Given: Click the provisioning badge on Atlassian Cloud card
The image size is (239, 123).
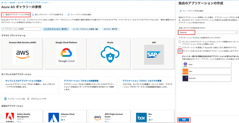Looking at the screenshot, I should pos(64,120).
